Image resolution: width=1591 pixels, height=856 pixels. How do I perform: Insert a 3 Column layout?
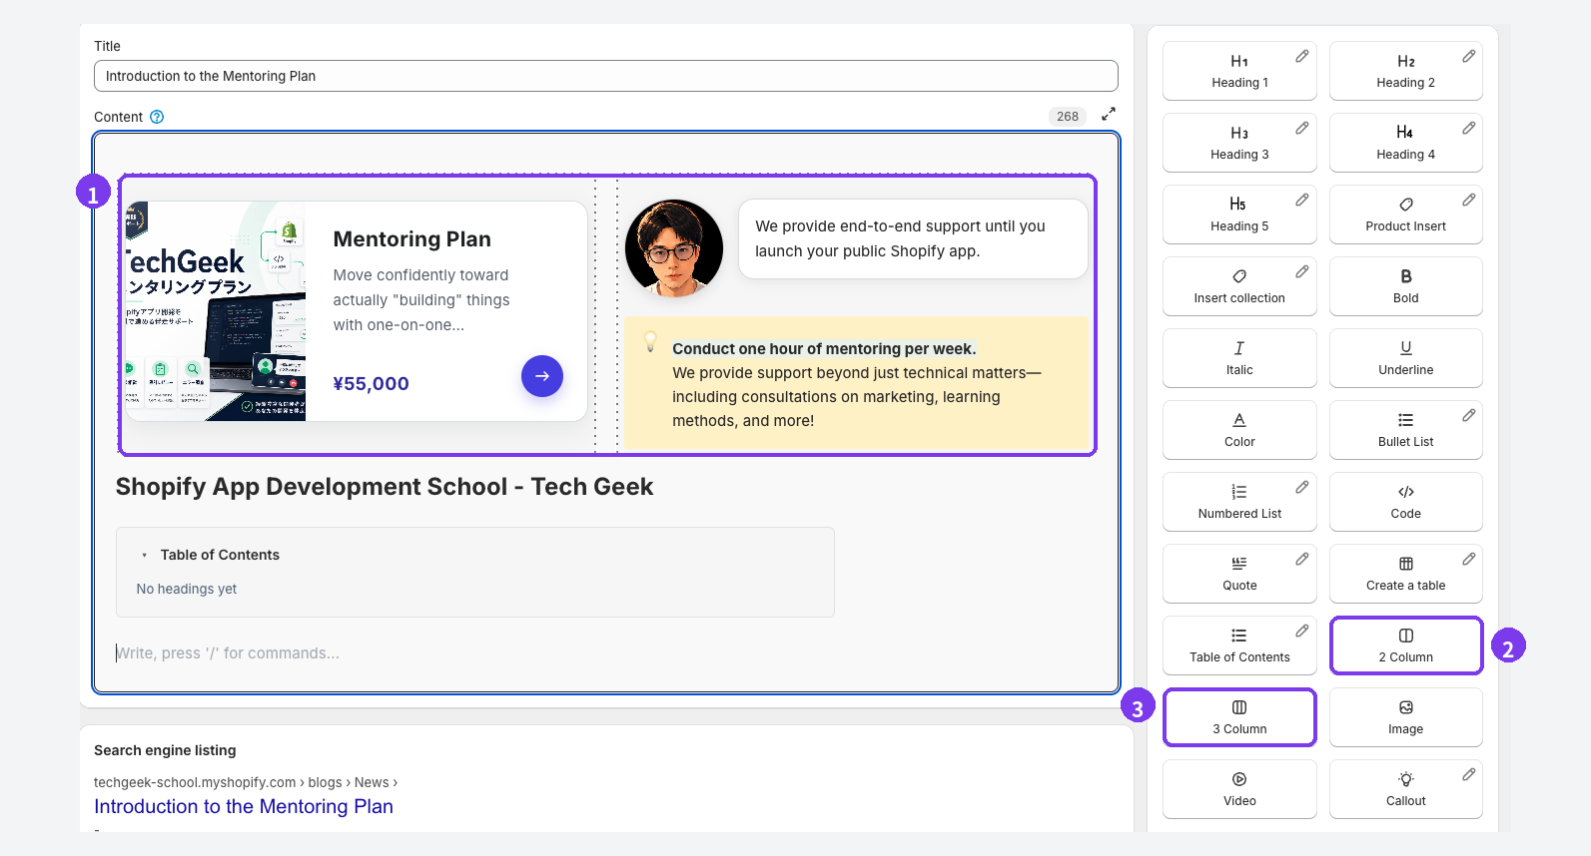pyautogui.click(x=1239, y=717)
